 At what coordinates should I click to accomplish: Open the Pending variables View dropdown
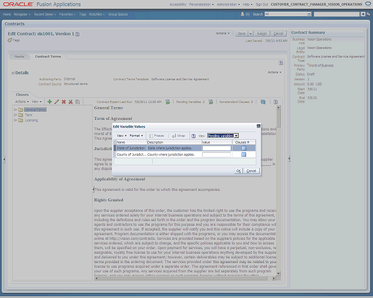[x=236, y=136]
